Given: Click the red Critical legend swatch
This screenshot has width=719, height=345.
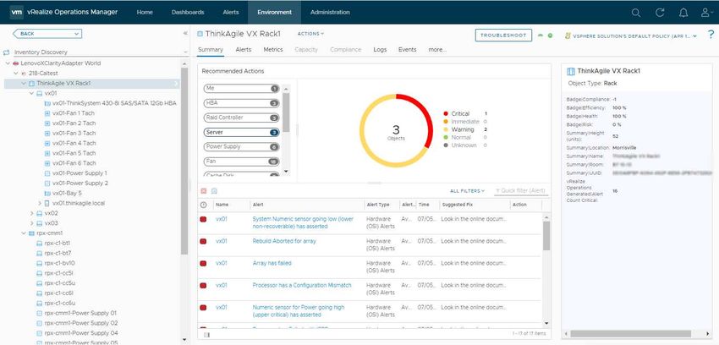Looking at the screenshot, I should (446, 113).
